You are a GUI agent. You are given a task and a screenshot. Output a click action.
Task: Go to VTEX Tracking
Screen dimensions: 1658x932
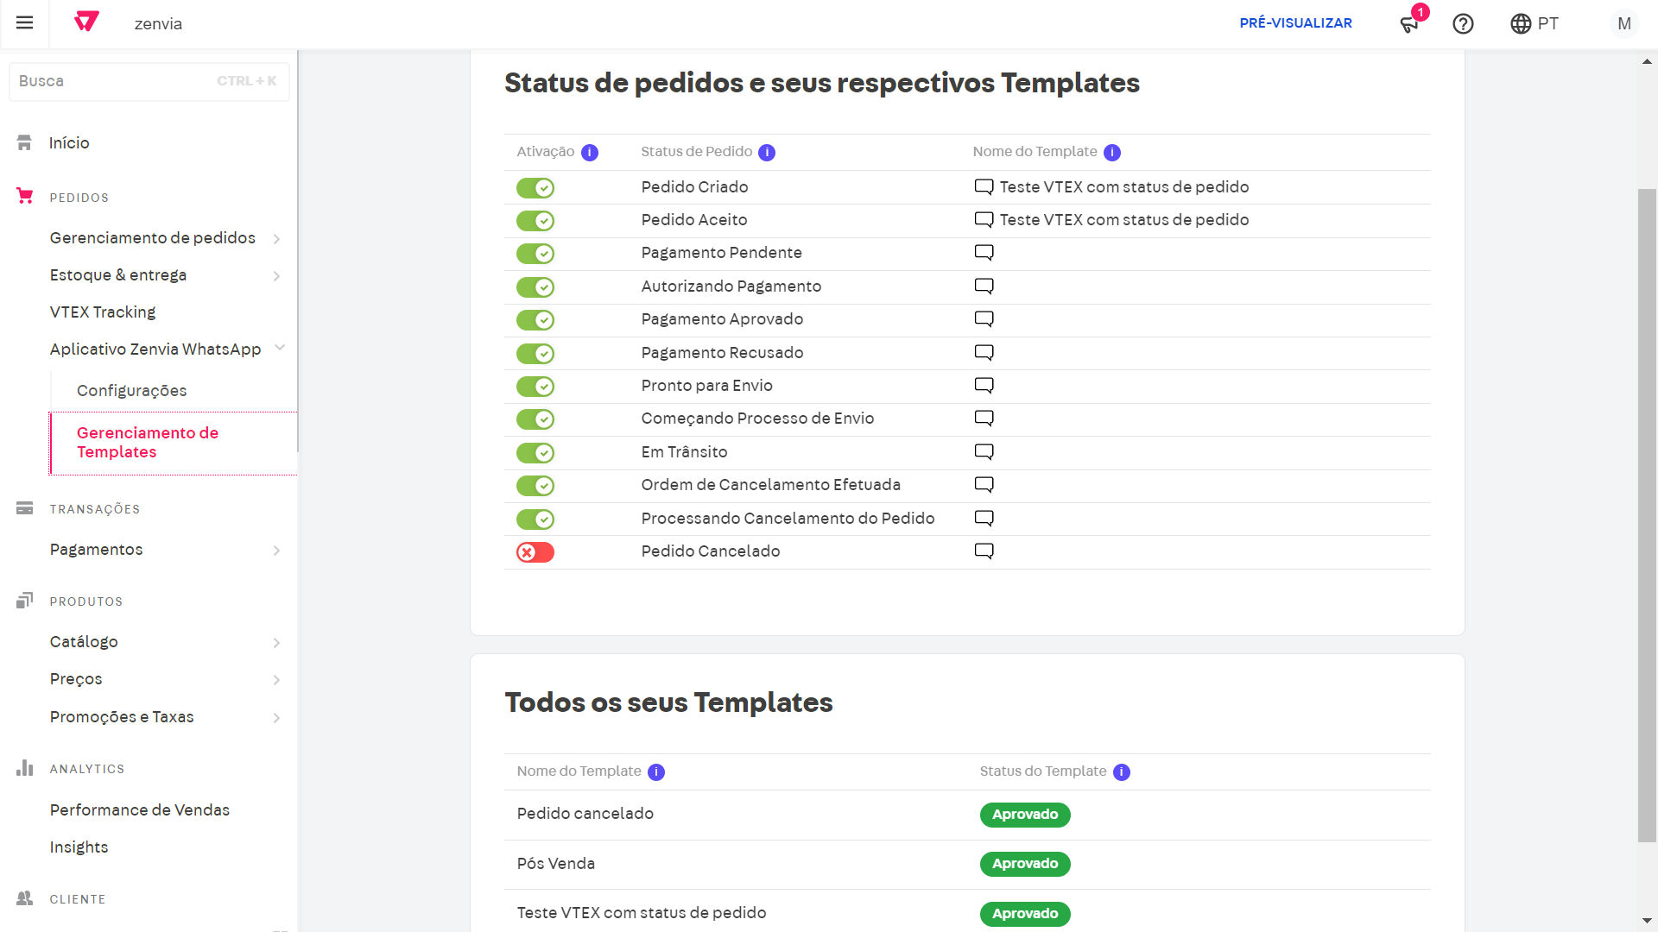(x=103, y=312)
